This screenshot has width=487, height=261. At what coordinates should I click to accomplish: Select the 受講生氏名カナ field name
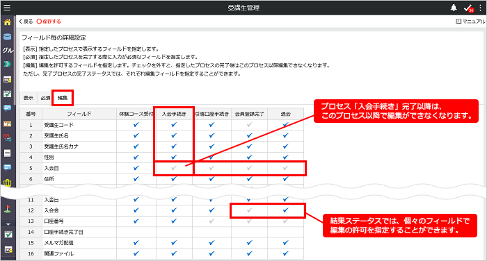(61, 146)
